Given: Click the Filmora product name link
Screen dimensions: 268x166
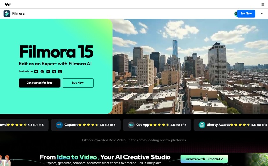Looking at the screenshot, I should coord(18,13).
